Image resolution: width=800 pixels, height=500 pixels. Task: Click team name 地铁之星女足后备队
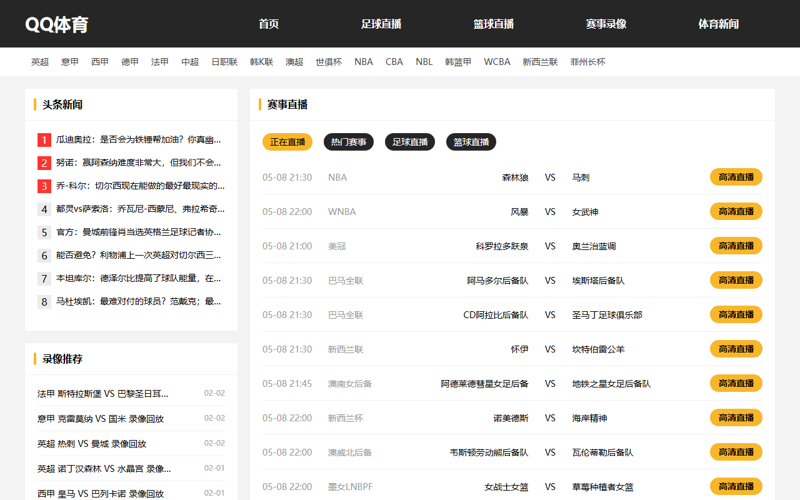click(x=611, y=384)
